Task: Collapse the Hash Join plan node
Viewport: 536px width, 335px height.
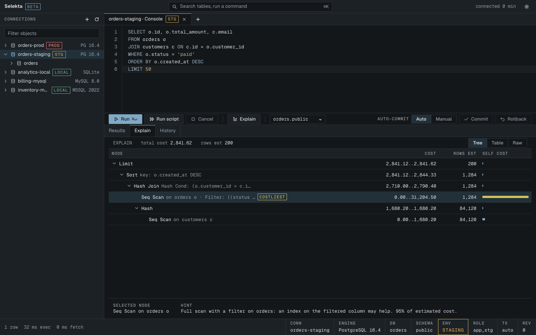Action: point(129,186)
